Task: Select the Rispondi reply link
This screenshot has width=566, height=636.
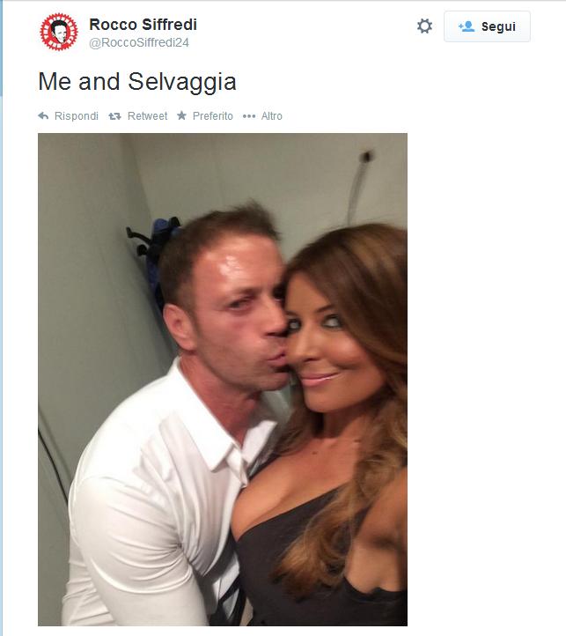Action: pos(77,116)
